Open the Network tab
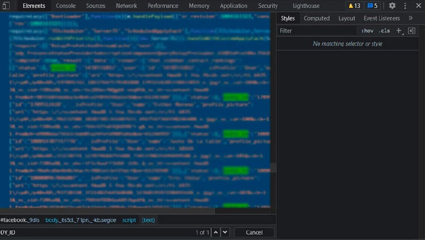This screenshot has width=425, height=240. [126, 6]
